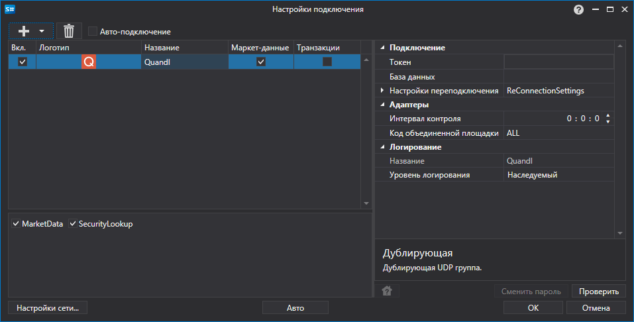Confirm with the OK button
Viewport: 634px width, 322px height.
pyautogui.click(x=533, y=308)
